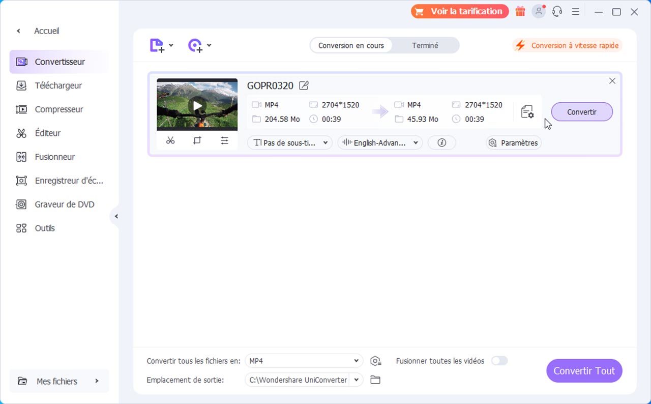This screenshot has height=404, width=651.
Task: Open the Téléchargeur section
Action: pyautogui.click(x=59, y=85)
